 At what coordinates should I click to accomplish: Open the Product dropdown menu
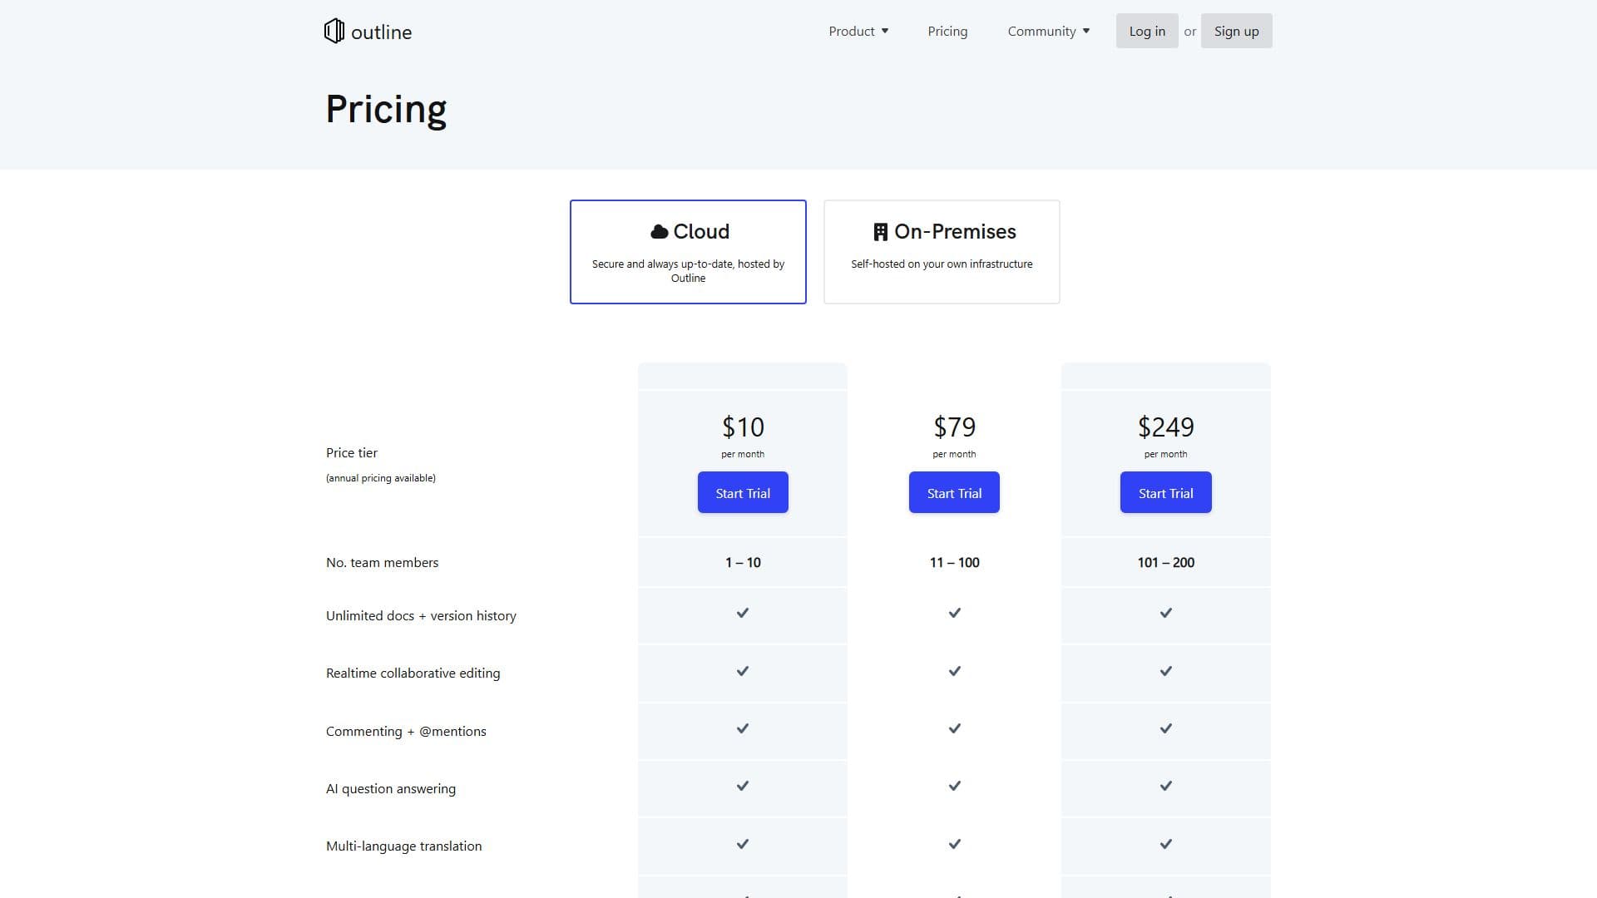(858, 31)
